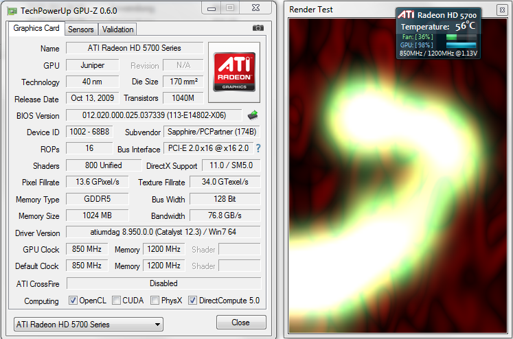This screenshot has width=513, height=339.
Task: Click the Texture Fillrate field 34.0 GTexel/s
Action: 225,182
